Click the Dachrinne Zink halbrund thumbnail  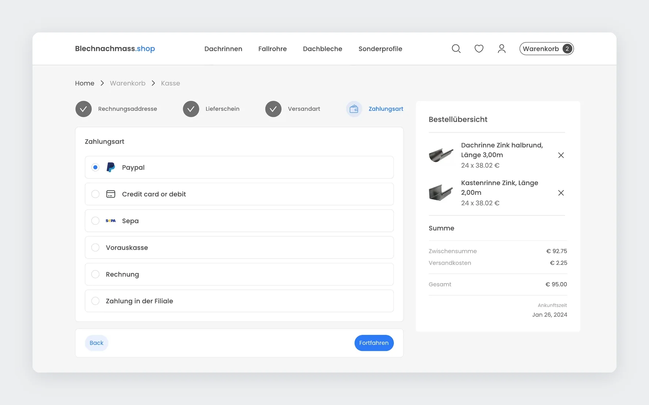point(441,155)
